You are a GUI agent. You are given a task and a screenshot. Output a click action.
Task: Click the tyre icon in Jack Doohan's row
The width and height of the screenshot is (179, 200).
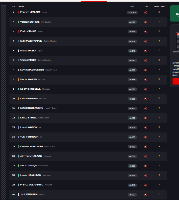[x=146, y=195]
